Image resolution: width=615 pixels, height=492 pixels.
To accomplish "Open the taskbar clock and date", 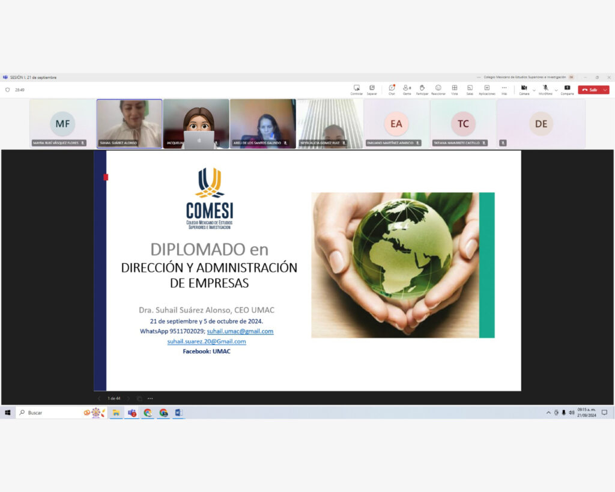I will pos(586,412).
